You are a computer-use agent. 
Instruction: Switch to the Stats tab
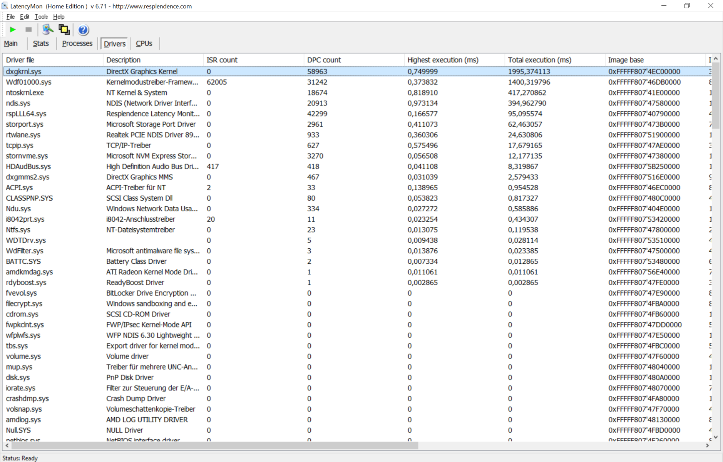[41, 44]
